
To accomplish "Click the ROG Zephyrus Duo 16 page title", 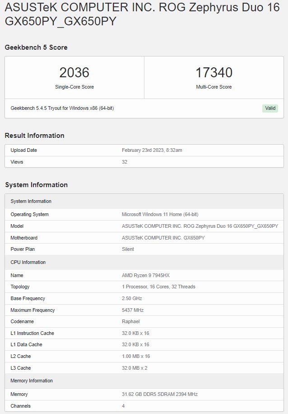I will click(x=142, y=14).
